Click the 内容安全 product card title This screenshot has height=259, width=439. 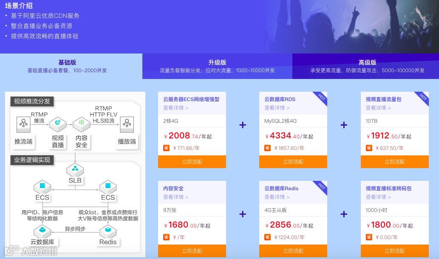click(173, 189)
